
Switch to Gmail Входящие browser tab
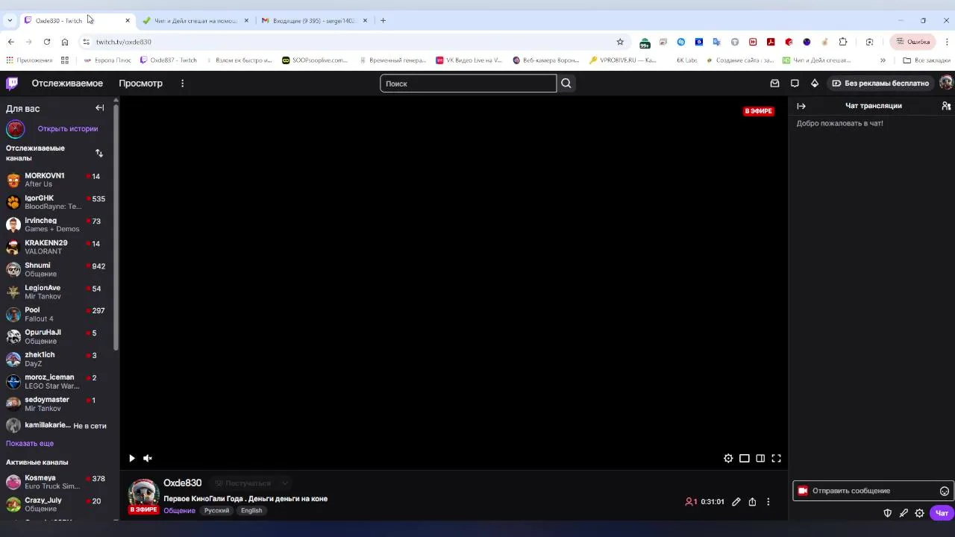click(x=313, y=20)
